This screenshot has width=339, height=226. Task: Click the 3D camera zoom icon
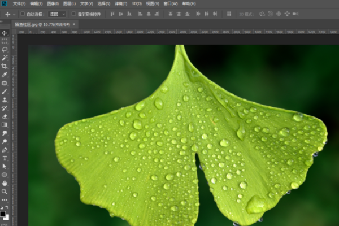click(295, 14)
